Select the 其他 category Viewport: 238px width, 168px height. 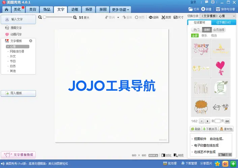tap(13, 71)
